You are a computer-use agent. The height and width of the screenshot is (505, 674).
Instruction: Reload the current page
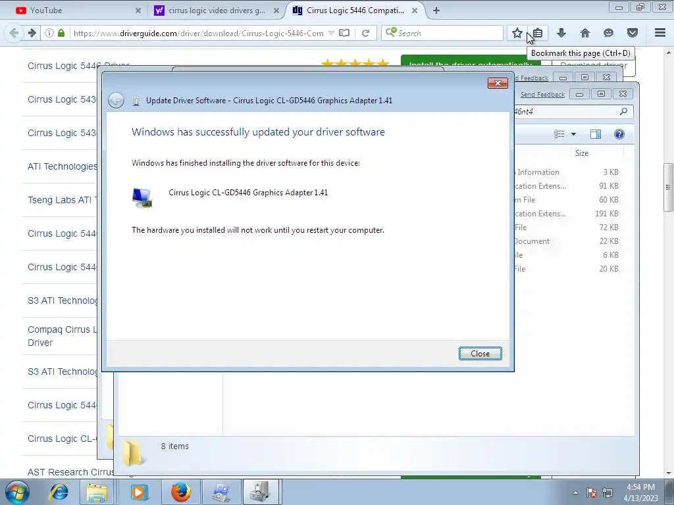coord(365,33)
